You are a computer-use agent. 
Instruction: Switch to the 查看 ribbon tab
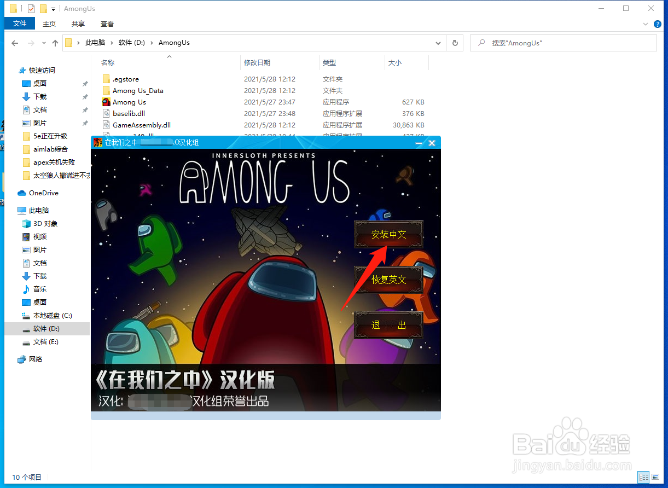point(107,24)
